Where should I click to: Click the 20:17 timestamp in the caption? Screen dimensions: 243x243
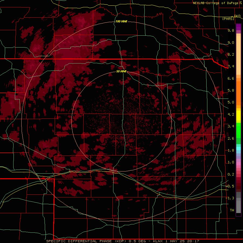(193, 241)
